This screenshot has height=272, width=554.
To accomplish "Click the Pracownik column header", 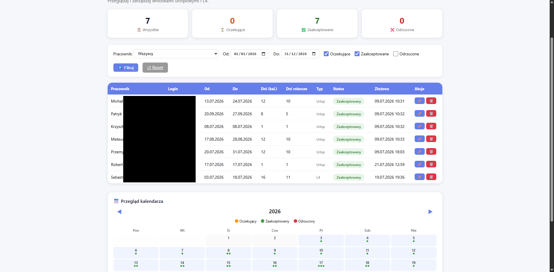I will pyautogui.click(x=120, y=89).
